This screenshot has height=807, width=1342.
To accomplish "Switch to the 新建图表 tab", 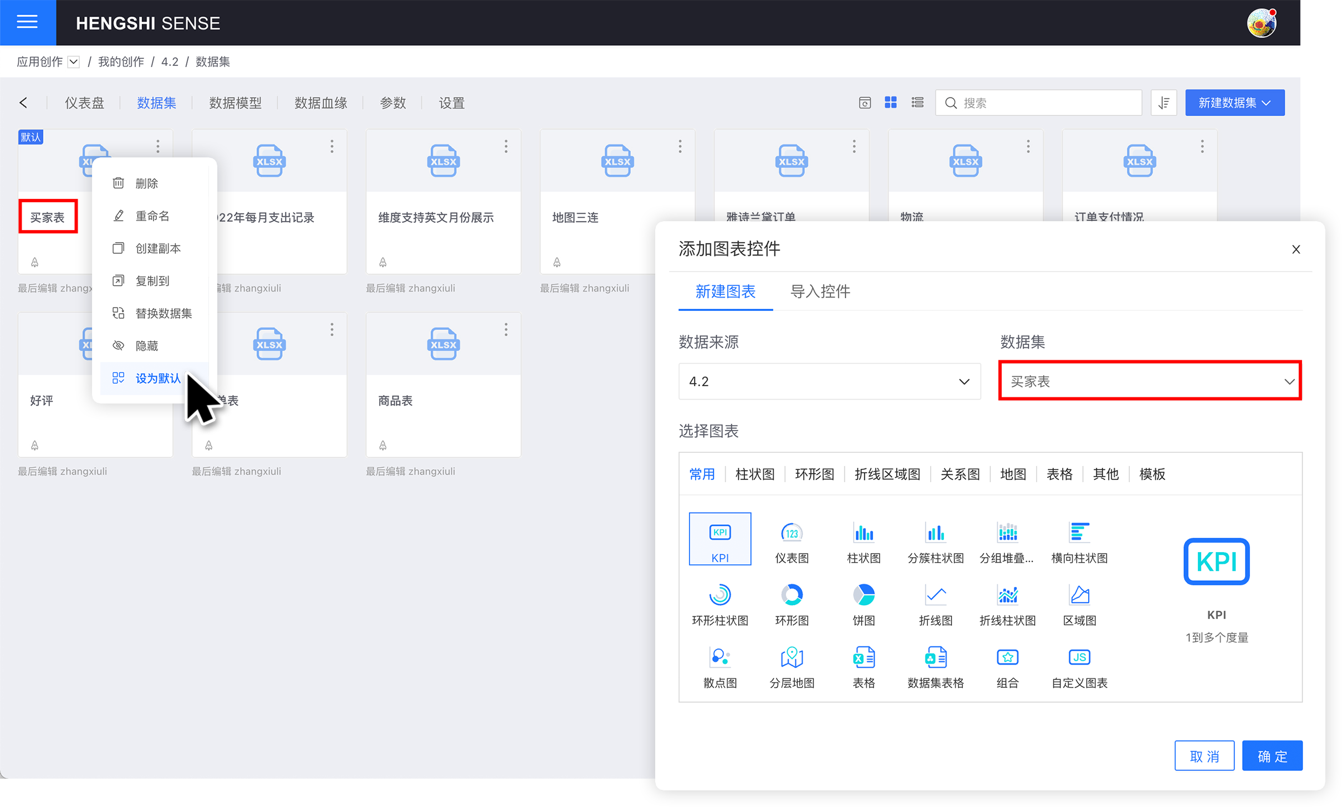I will pyautogui.click(x=725, y=292).
